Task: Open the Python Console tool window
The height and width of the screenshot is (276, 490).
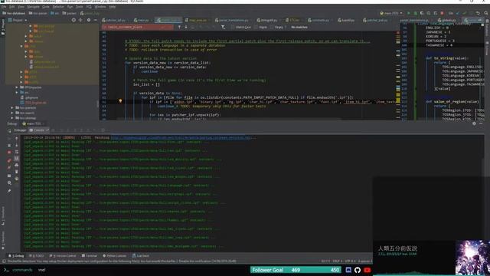Action: 114,255
